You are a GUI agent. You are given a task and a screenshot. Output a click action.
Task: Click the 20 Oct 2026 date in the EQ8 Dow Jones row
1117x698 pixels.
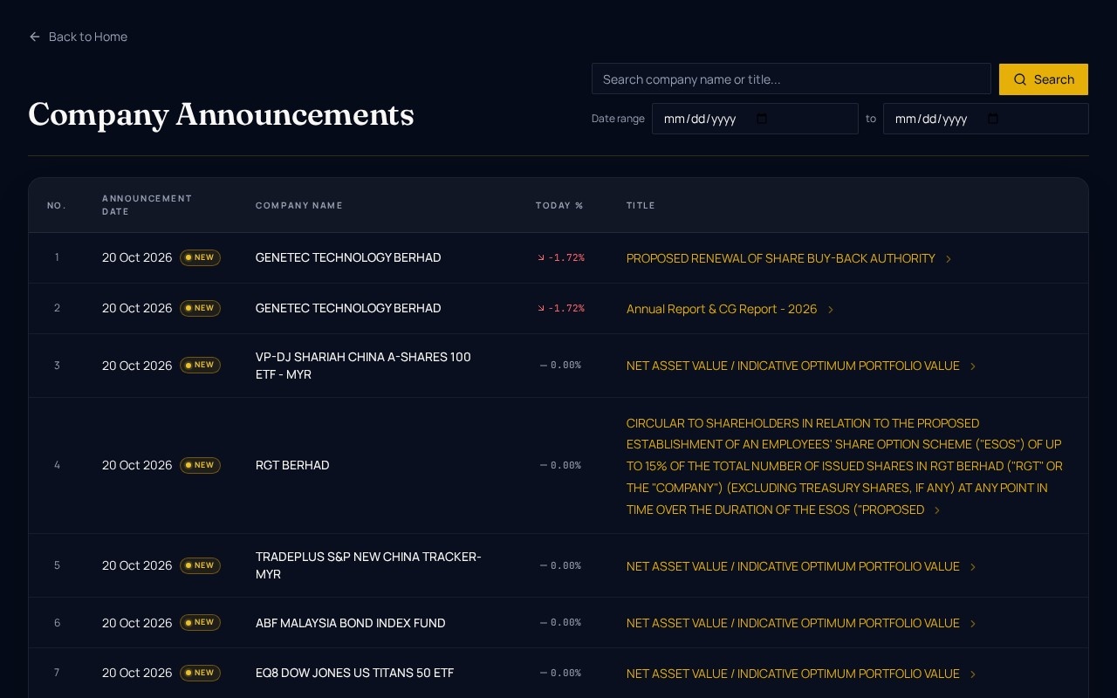[137, 673]
